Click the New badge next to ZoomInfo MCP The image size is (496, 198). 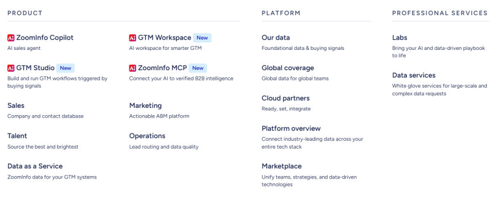point(198,68)
